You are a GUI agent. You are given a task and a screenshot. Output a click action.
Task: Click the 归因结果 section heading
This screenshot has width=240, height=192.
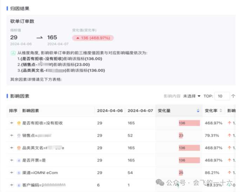(20, 8)
